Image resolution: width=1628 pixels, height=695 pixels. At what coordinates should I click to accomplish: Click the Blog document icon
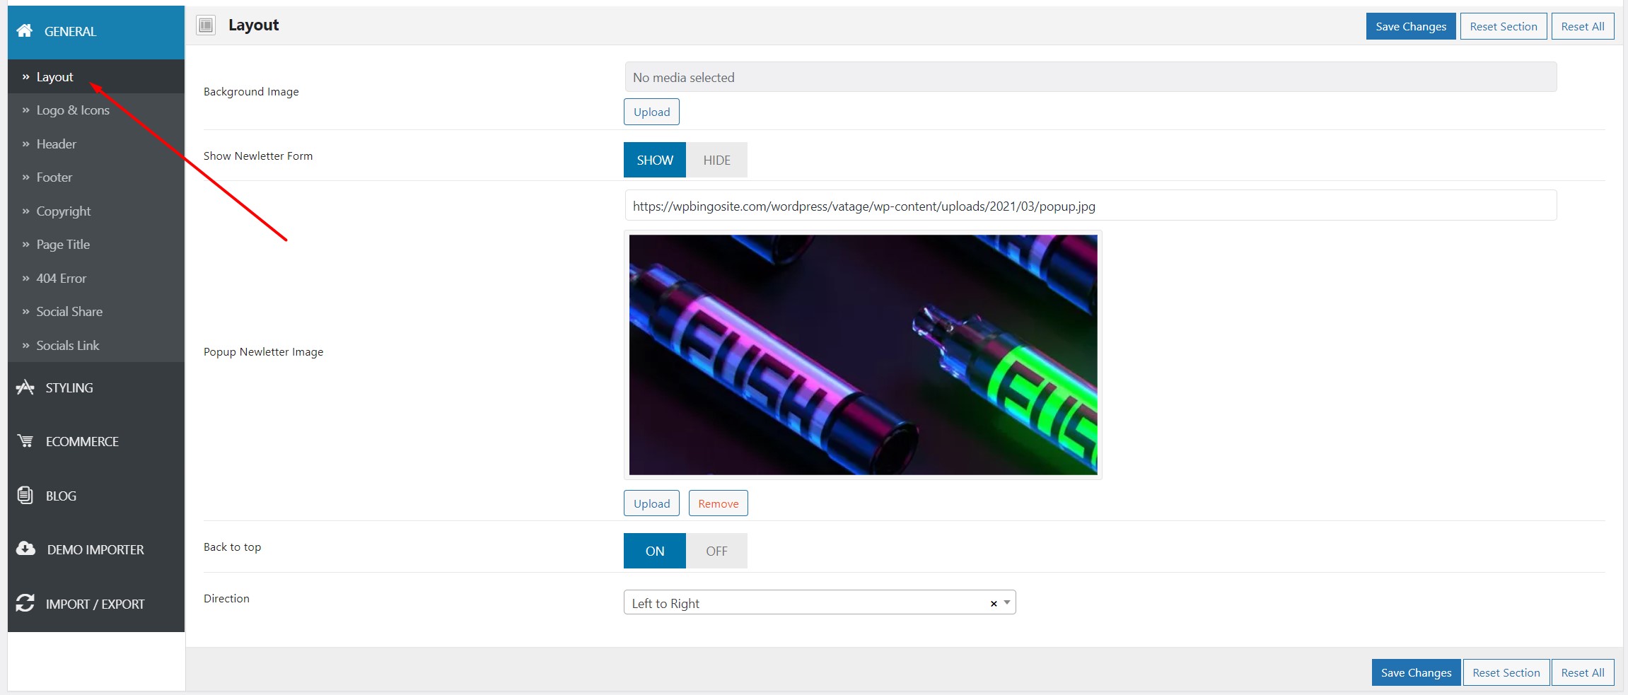click(25, 495)
